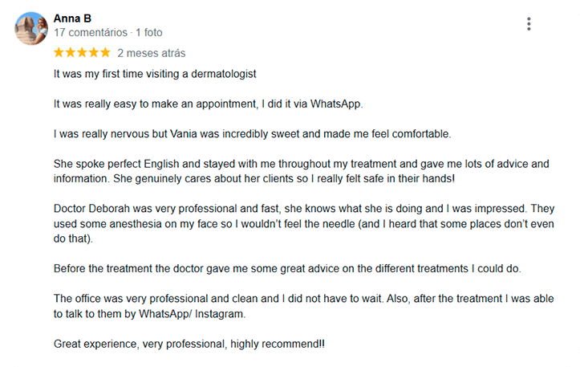The height and width of the screenshot is (367, 580).
Task: Click the 17 comentários text
Action: [91, 33]
